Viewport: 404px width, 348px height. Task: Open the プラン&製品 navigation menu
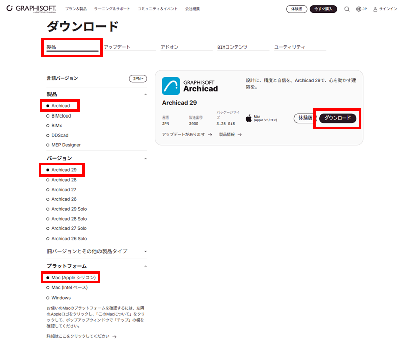pyautogui.click(x=76, y=9)
